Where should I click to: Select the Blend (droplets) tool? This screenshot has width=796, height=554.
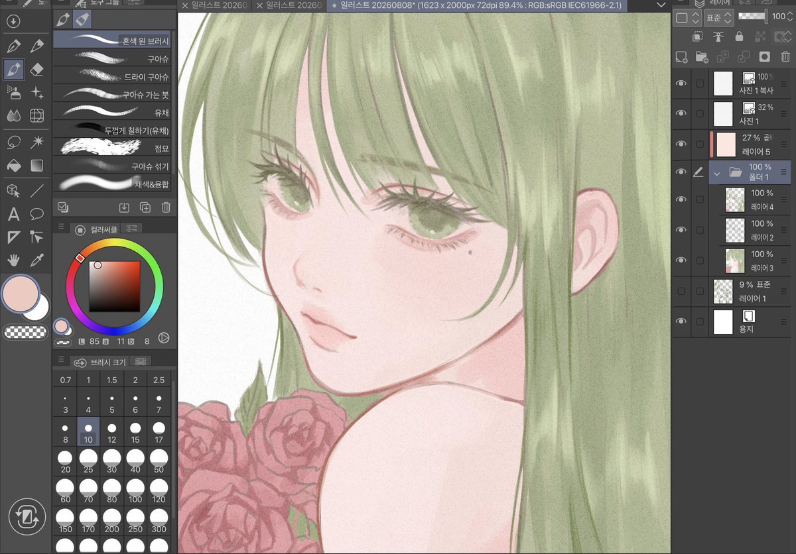pos(13,115)
